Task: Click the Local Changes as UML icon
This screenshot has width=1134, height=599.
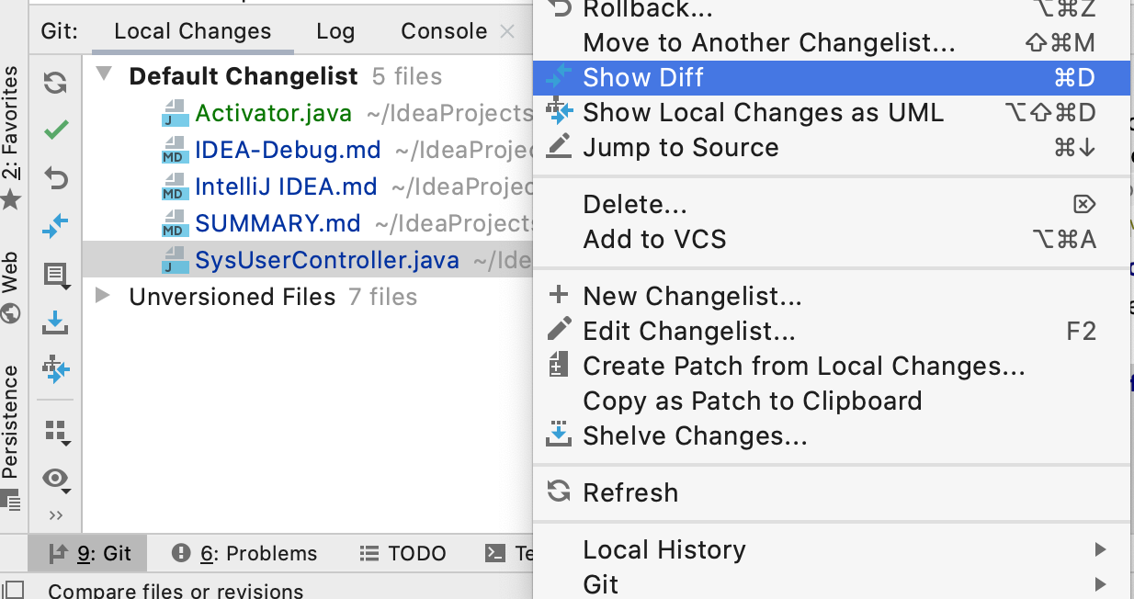Action: pyautogui.click(x=56, y=370)
